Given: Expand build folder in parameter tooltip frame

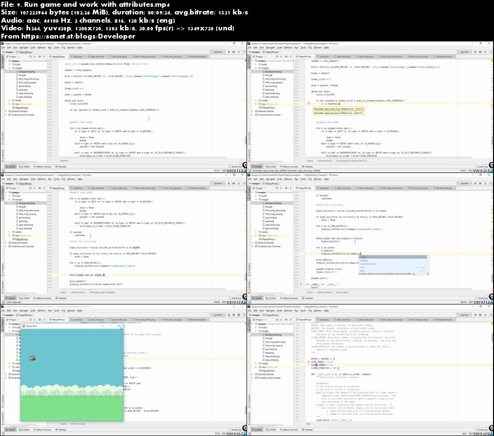Looking at the screenshot, I should pos(256,64).
